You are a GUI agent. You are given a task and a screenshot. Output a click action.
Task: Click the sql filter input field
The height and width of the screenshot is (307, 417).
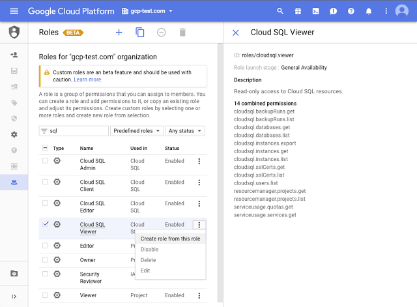74,131
